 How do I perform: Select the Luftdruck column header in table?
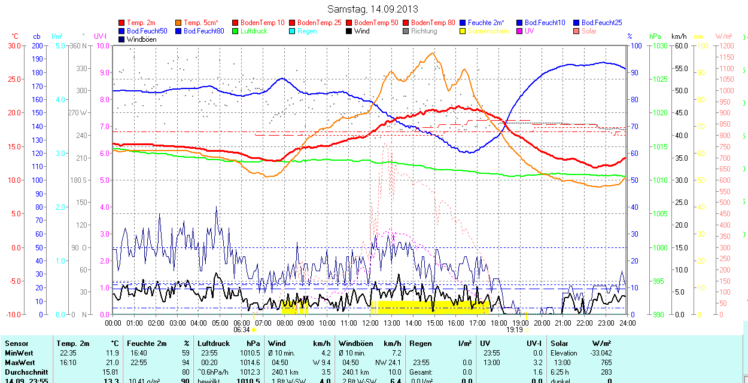[x=214, y=344]
